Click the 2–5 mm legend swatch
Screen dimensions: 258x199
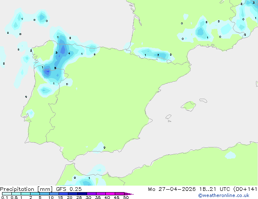(x=35, y=194)
